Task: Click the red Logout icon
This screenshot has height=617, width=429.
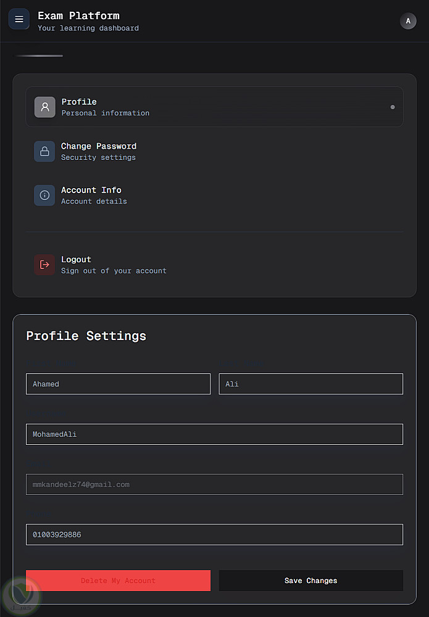Action: 44,265
